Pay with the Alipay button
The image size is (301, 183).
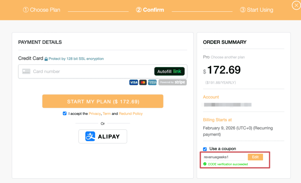(103, 136)
